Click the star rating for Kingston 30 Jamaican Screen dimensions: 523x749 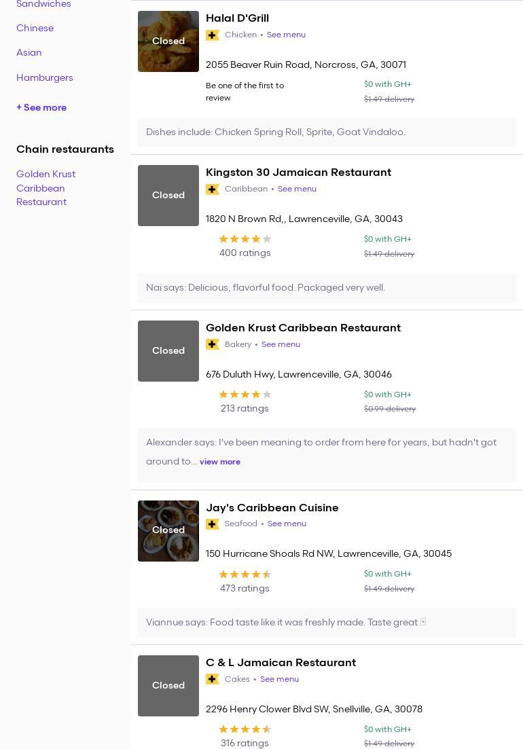(245, 239)
